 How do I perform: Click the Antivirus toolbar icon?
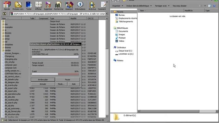(x=92, y=6)
